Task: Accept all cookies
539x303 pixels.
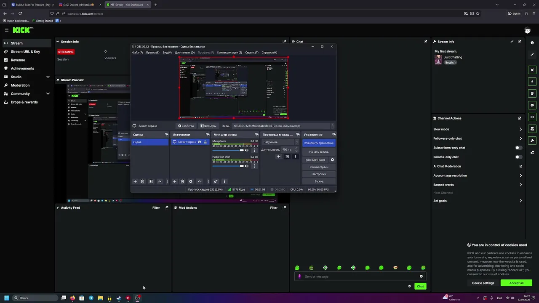Action: (x=516, y=283)
